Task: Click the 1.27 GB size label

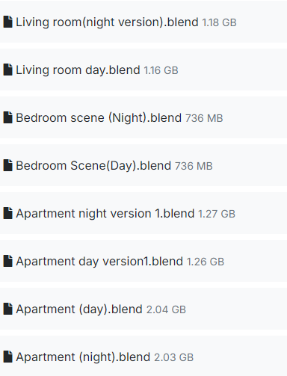Action: coord(217,214)
